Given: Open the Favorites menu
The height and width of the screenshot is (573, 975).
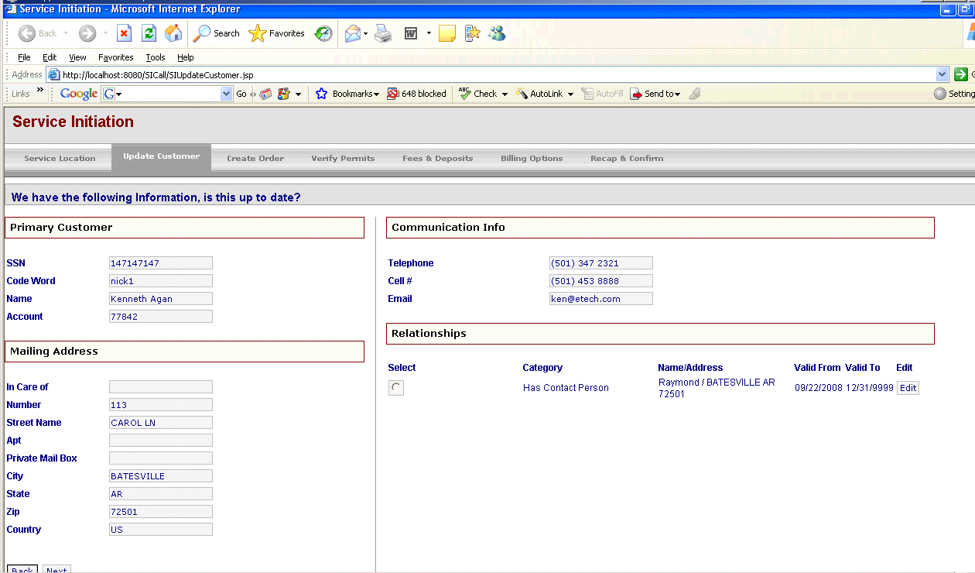Looking at the screenshot, I should [x=115, y=57].
